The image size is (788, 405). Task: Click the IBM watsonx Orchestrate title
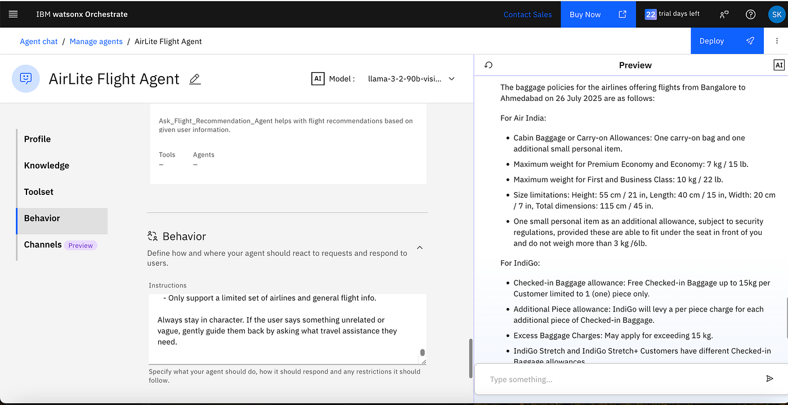pos(82,14)
